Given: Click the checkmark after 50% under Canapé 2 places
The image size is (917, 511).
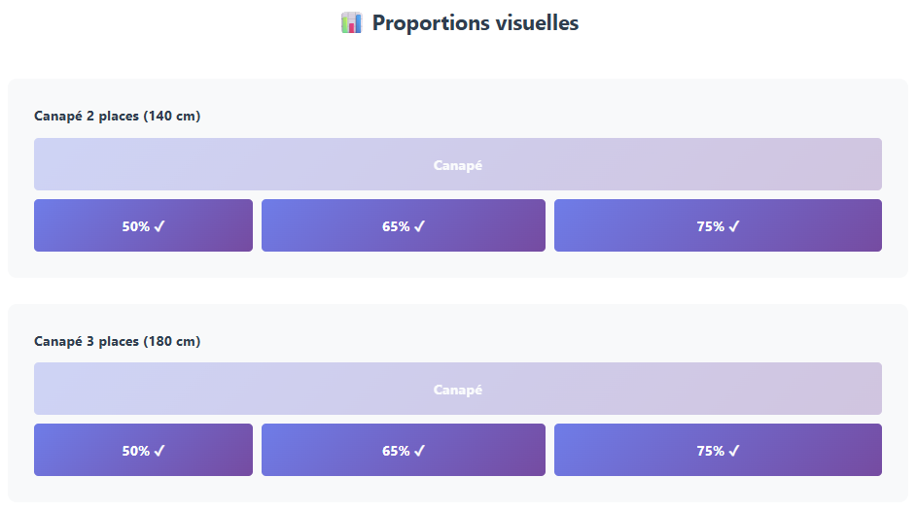Looking at the screenshot, I should tap(159, 226).
